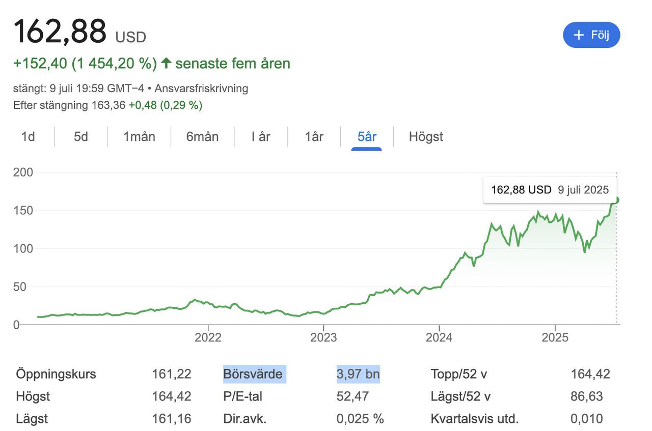Click the 162,88 USD chart tooltip
The width and height of the screenshot is (652, 431).
[550, 190]
